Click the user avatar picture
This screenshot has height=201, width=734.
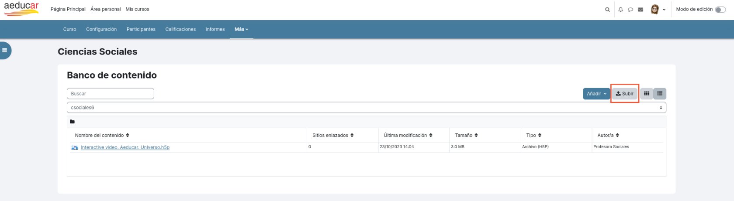tap(654, 9)
